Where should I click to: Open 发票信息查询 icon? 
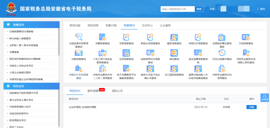click(x=102, y=37)
